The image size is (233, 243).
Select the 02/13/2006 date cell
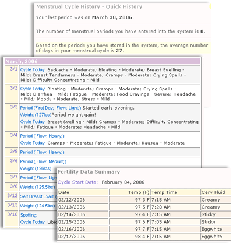click(x=83, y=207)
